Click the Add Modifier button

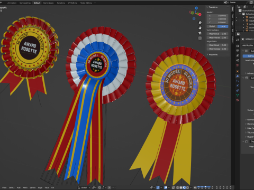(248, 45)
